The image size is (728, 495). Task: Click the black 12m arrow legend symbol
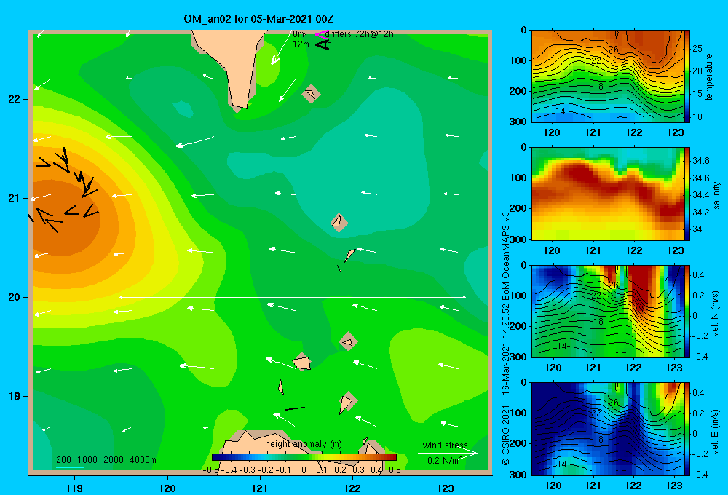pyautogui.click(x=323, y=44)
